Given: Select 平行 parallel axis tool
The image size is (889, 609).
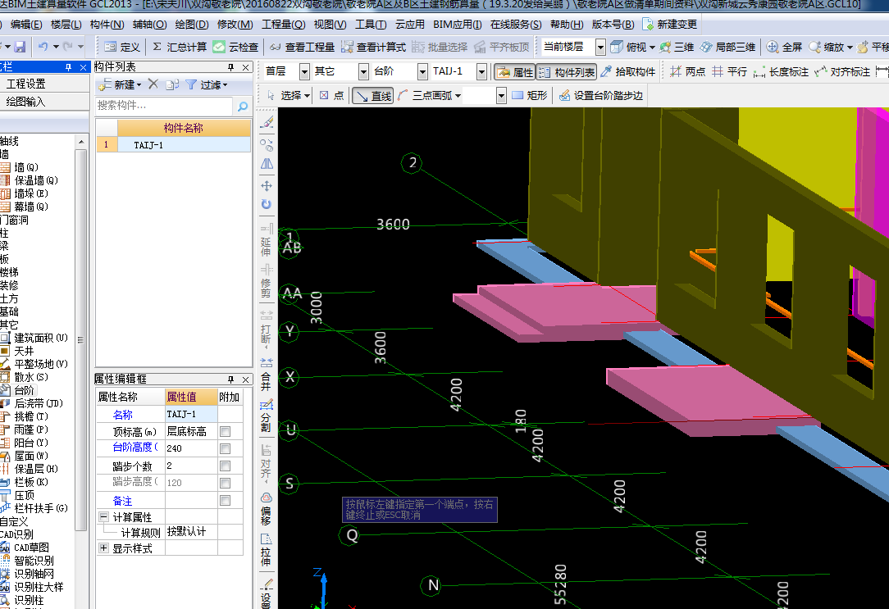Looking at the screenshot, I should point(730,72).
